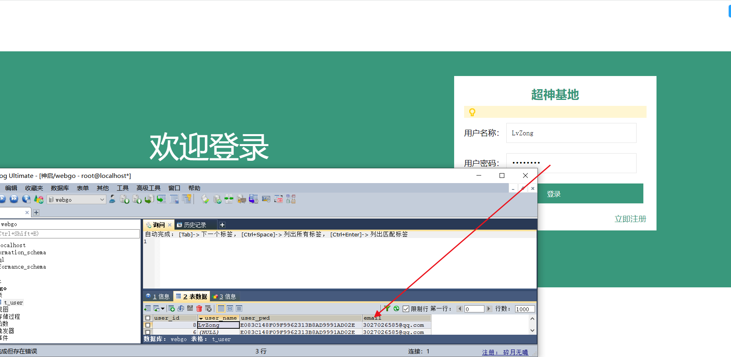Add a new query tab with plus
Screen dimensions: 731x357
(x=222, y=225)
